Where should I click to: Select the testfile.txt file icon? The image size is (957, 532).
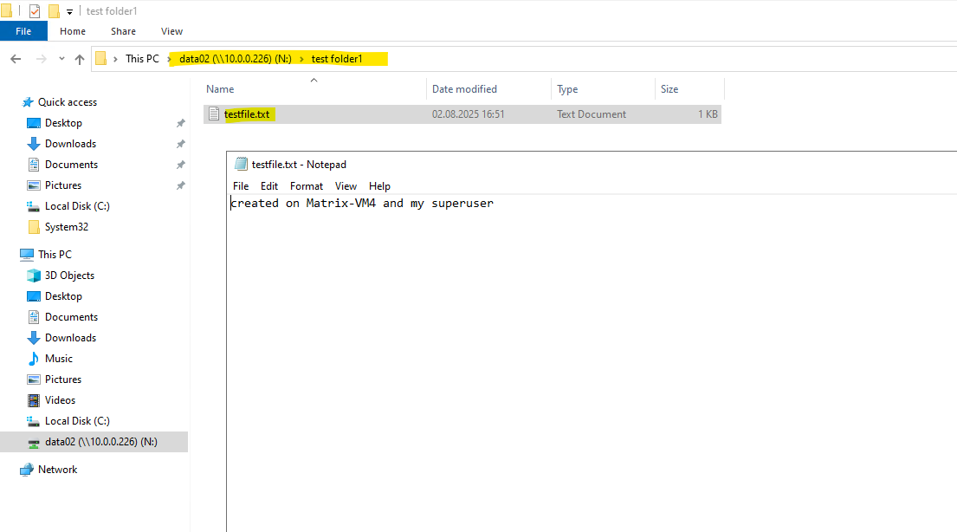214,114
